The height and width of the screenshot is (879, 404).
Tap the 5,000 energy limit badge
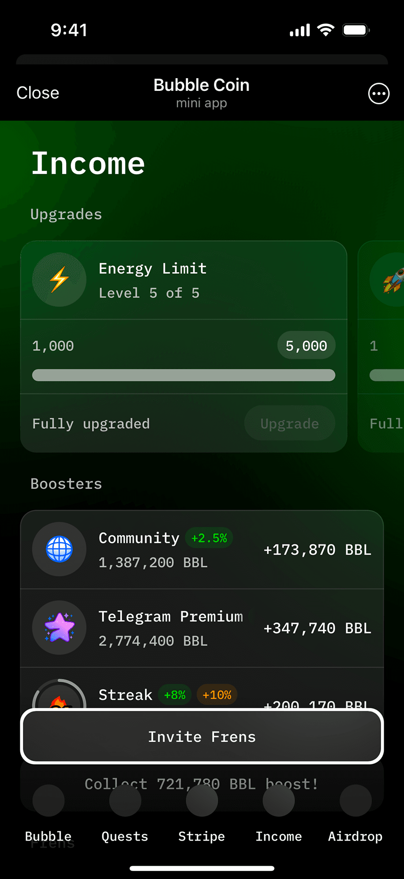coord(307,346)
